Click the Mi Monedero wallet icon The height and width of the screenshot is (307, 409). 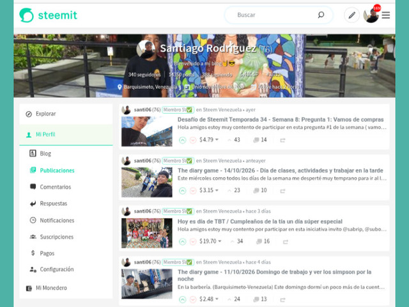(29, 288)
